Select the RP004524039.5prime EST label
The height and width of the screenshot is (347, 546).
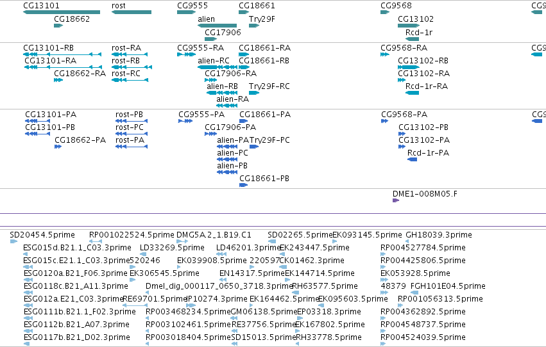coord(423,338)
